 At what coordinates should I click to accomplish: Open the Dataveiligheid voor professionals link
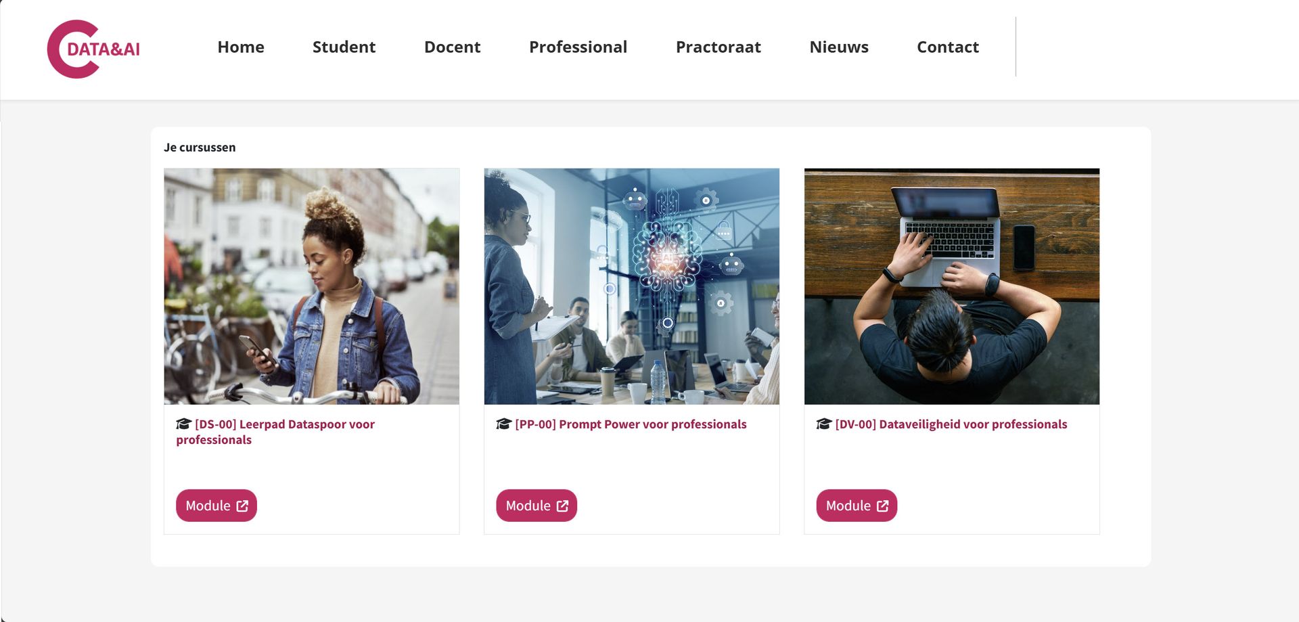pos(951,424)
